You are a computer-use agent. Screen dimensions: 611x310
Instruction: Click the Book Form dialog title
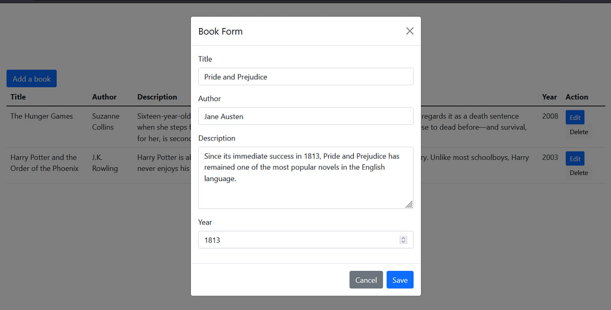tap(220, 31)
